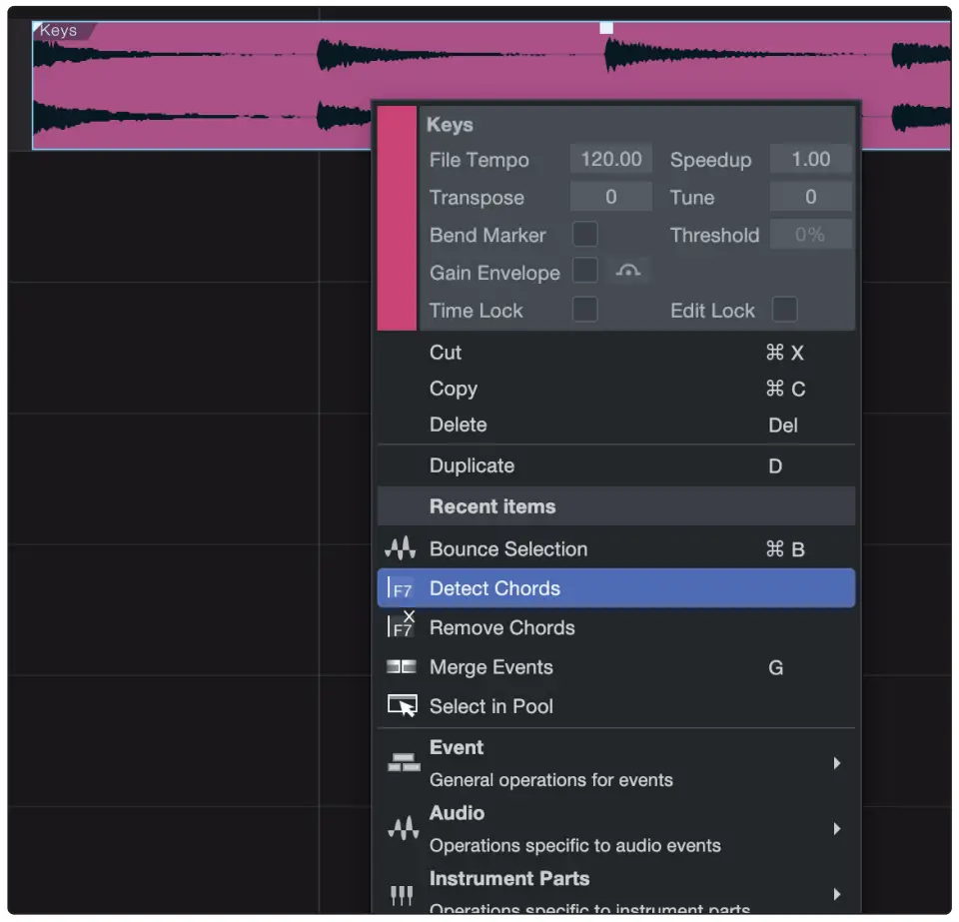Viewport: 959px width, 922px height.
Task: Click the pink event color swatch
Action: (397, 218)
